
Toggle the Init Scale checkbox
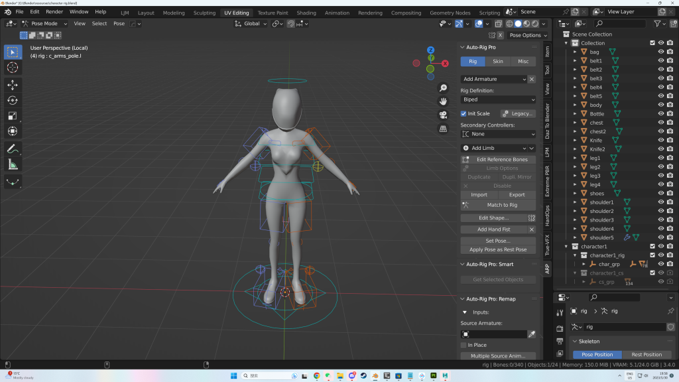[x=463, y=113]
